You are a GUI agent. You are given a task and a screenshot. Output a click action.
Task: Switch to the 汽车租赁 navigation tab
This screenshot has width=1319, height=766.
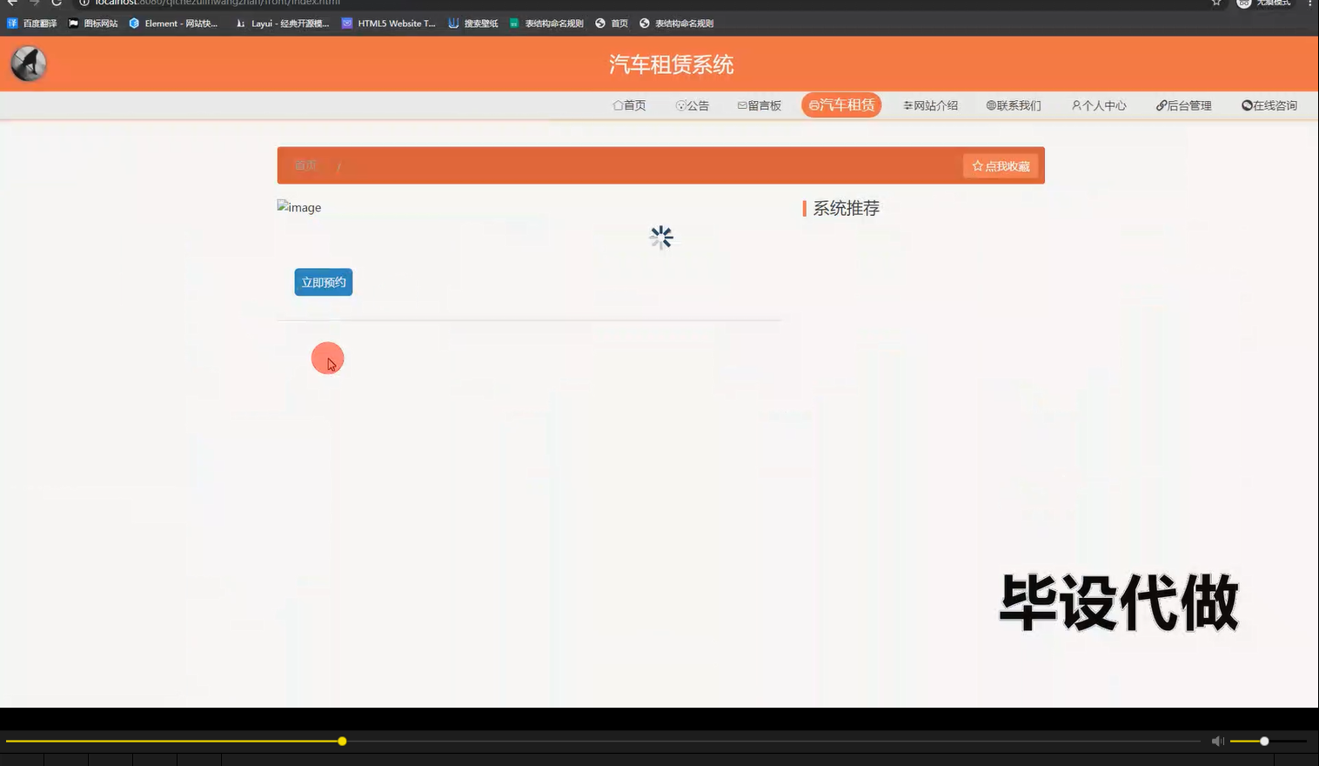(840, 104)
